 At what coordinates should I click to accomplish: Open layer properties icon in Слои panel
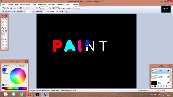point(169,86)
